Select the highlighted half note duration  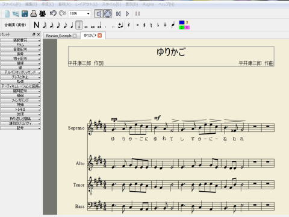(x=79, y=25)
